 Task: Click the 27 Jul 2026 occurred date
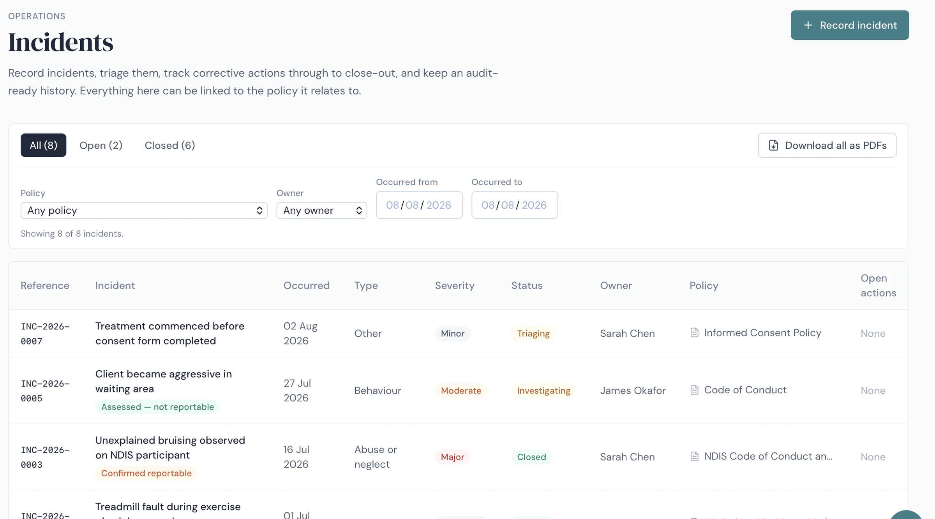click(297, 391)
